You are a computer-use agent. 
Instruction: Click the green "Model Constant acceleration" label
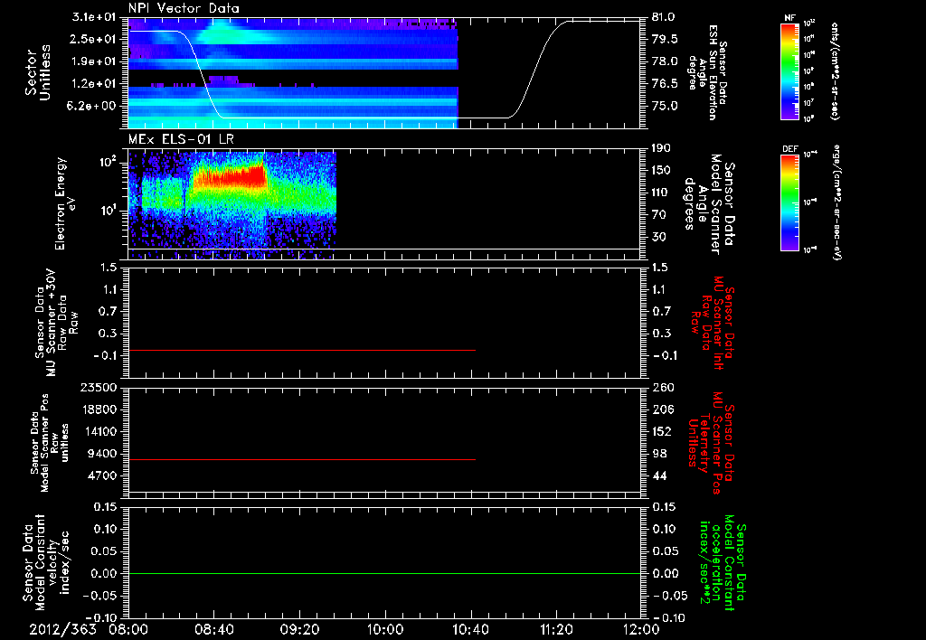point(723,564)
